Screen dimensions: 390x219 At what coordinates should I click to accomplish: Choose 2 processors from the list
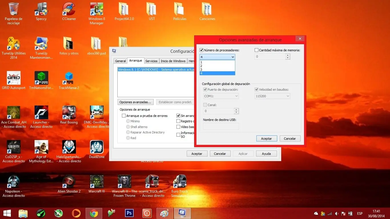pyautogui.click(x=217, y=66)
